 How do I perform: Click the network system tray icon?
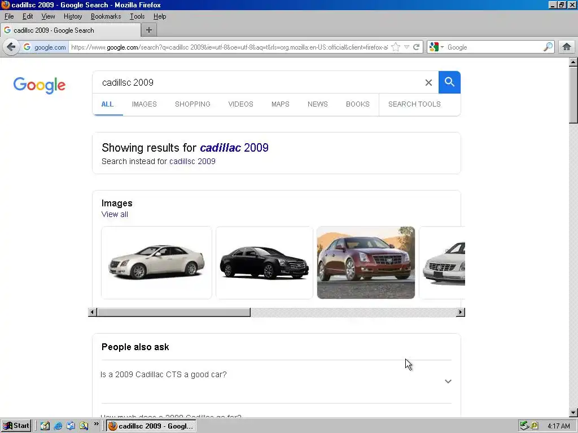pyautogui.click(x=524, y=426)
